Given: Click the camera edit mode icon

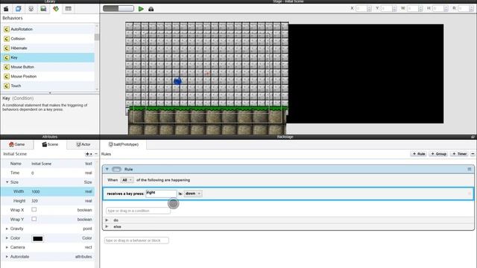Looking at the screenshot, I should pyautogui.click(x=151, y=9).
